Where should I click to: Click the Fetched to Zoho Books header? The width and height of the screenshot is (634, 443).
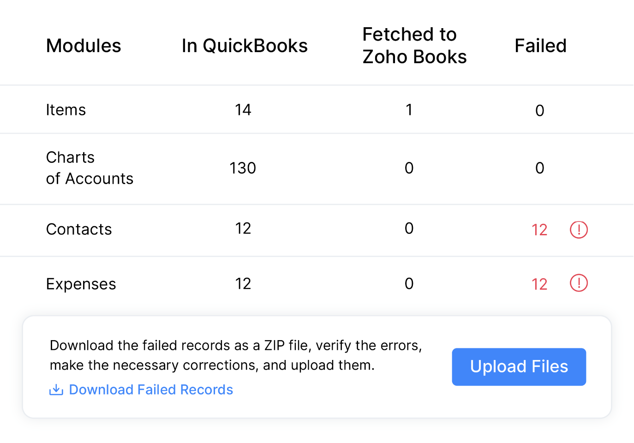pyautogui.click(x=414, y=45)
